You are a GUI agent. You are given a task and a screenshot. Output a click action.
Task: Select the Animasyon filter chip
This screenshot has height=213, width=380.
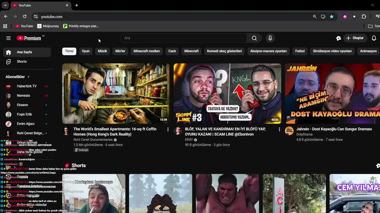pyautogui.click(x=368, y=51)
